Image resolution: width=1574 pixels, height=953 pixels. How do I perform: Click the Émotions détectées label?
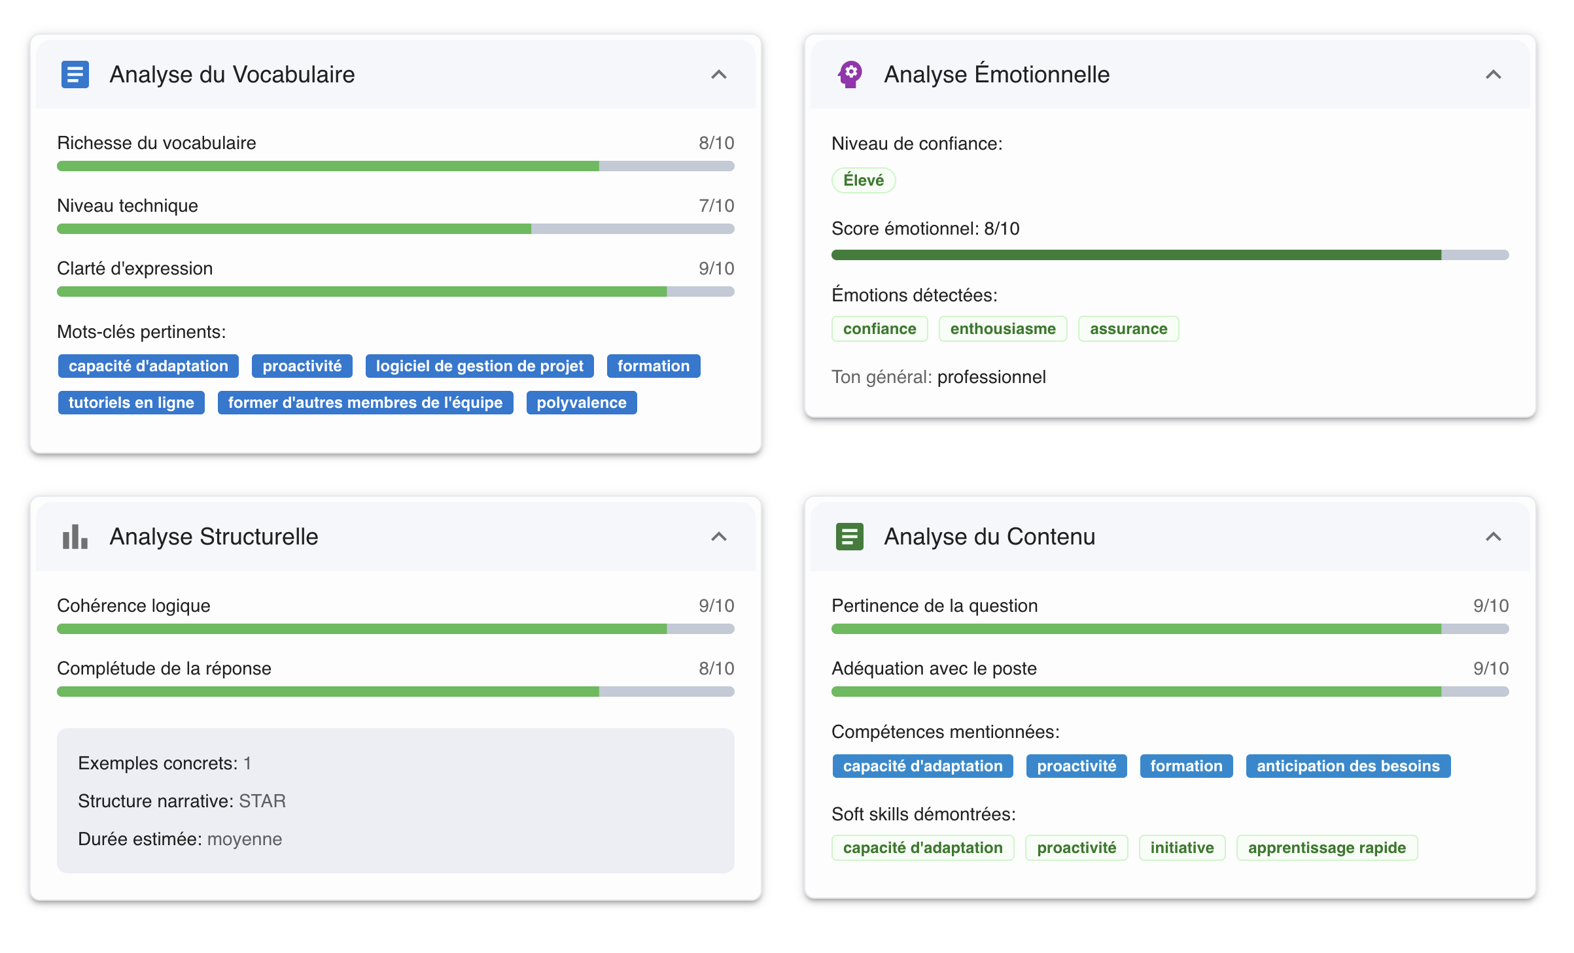point(915,295)
